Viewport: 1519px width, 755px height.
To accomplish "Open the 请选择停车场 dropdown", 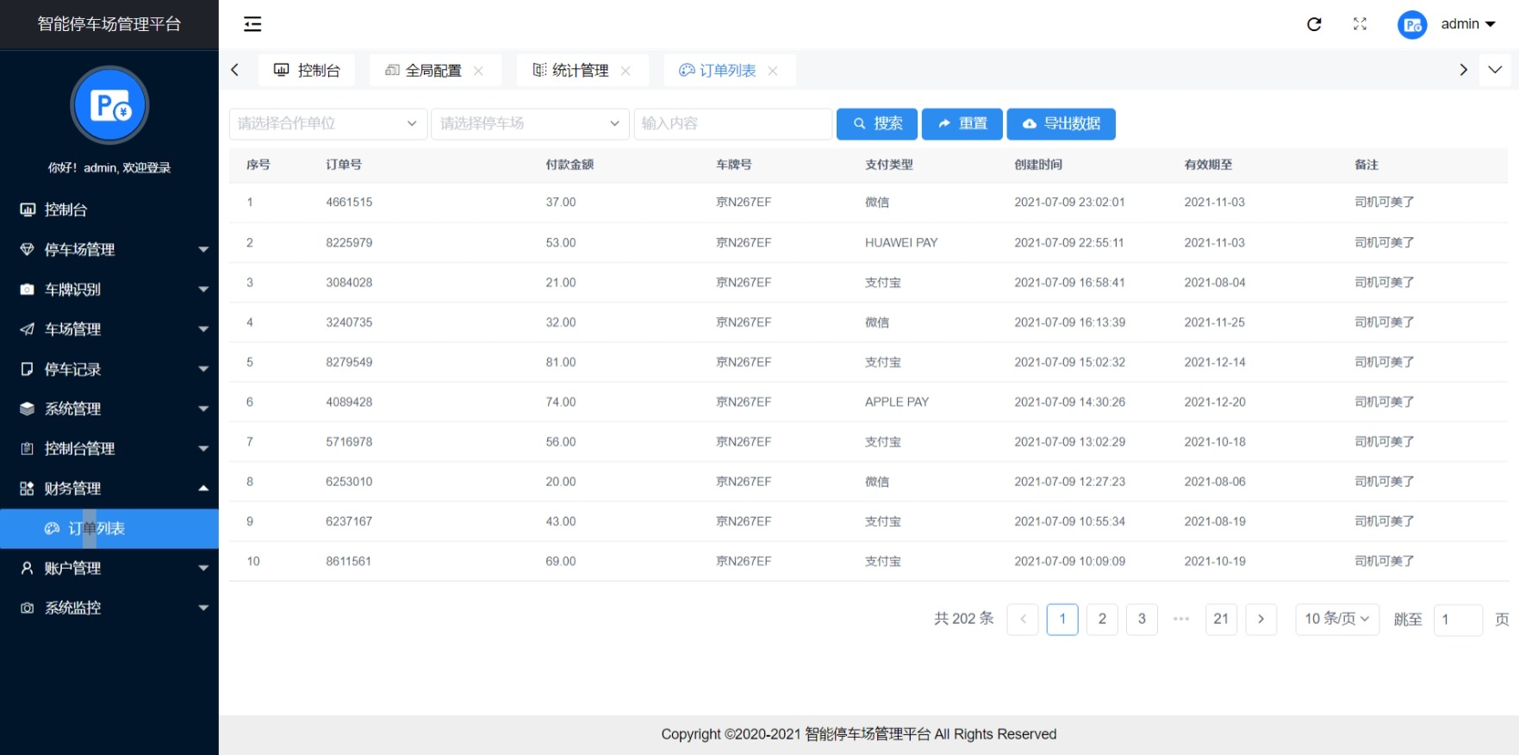I will tap(531, 123).
